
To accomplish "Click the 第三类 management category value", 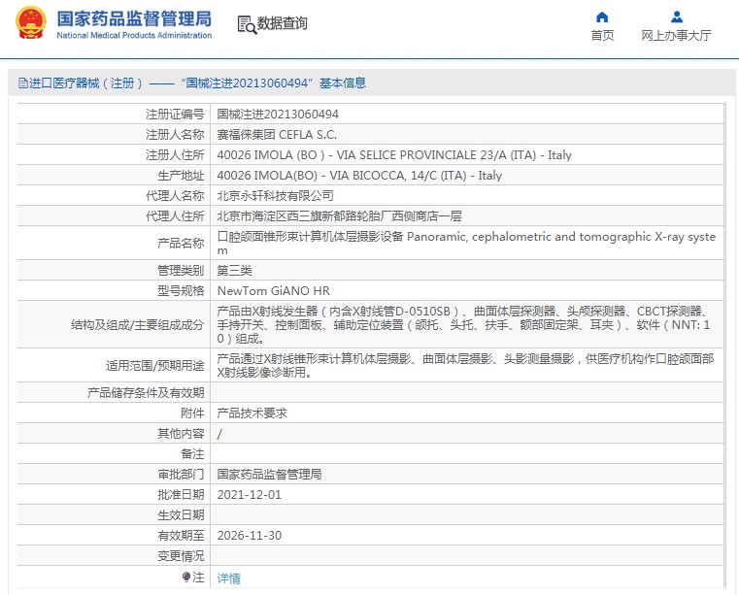I will tap(234, 270).
